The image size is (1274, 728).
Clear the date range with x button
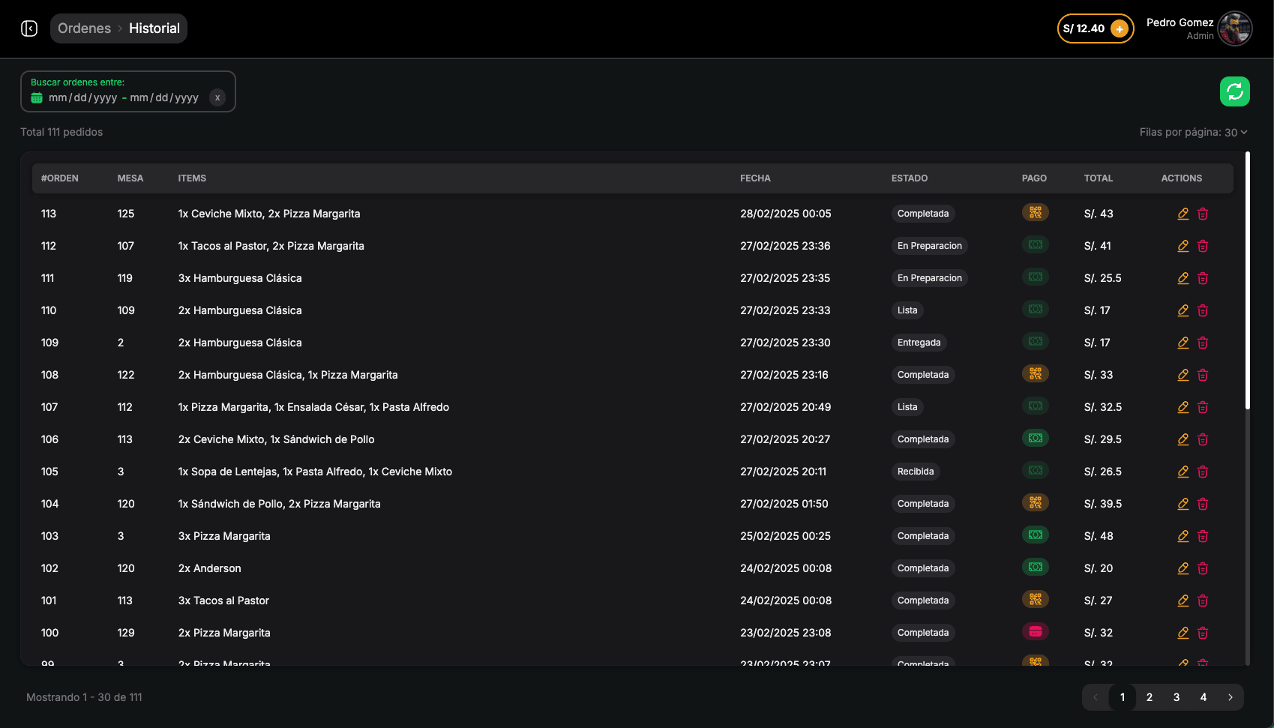click(x=217, y=97)
